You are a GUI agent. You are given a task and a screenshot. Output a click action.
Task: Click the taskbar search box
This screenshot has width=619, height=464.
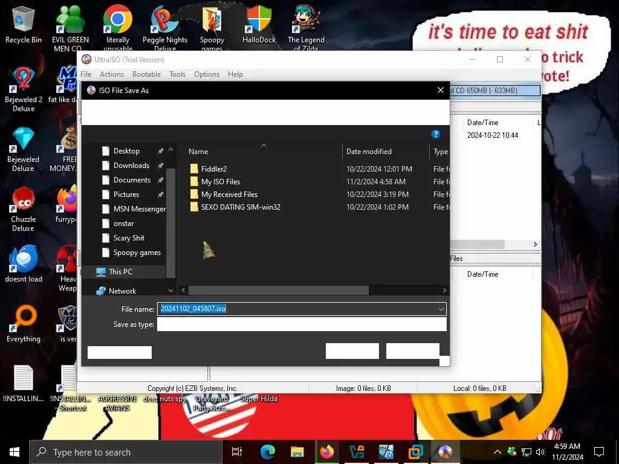[x=126, y=452]
